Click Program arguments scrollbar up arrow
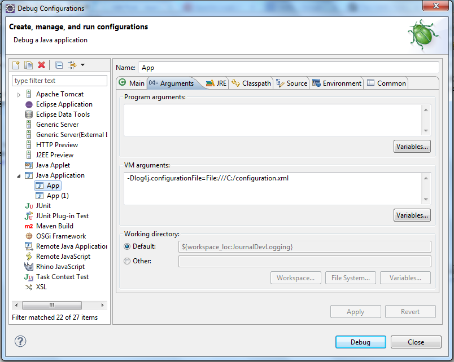 (x=426, y=110)
